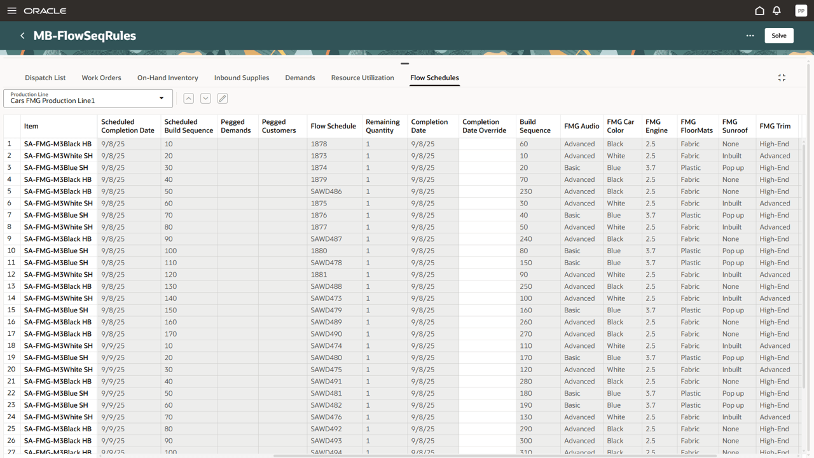The height and width of the screenshot is (458, 814).
Task: Switch to the Work Orders tab
Action: click(x=101, y=77)
